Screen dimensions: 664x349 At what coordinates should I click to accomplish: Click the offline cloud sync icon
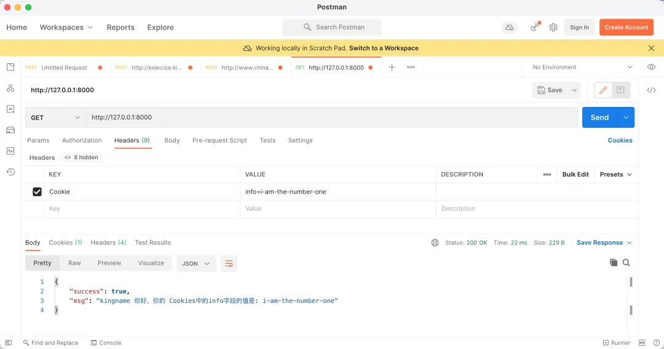(x=510, y=28)
